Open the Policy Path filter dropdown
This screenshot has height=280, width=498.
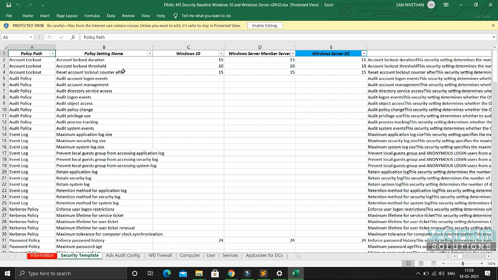(x=53, y=53)
